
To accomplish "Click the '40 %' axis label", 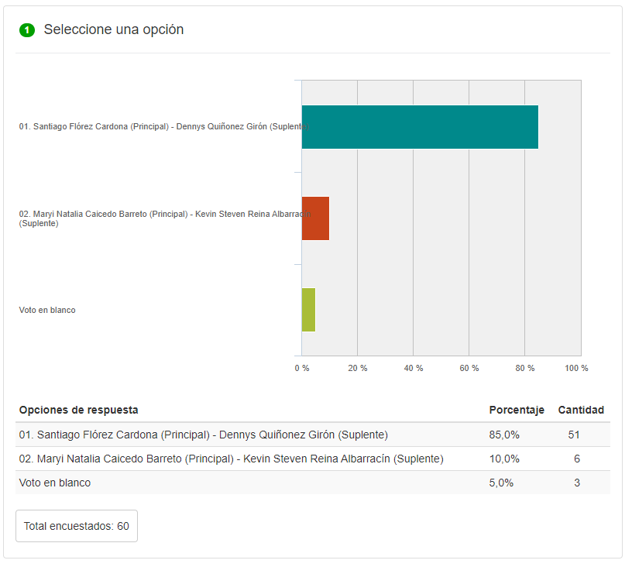I will pyautogui.click(x=414, y=368).
